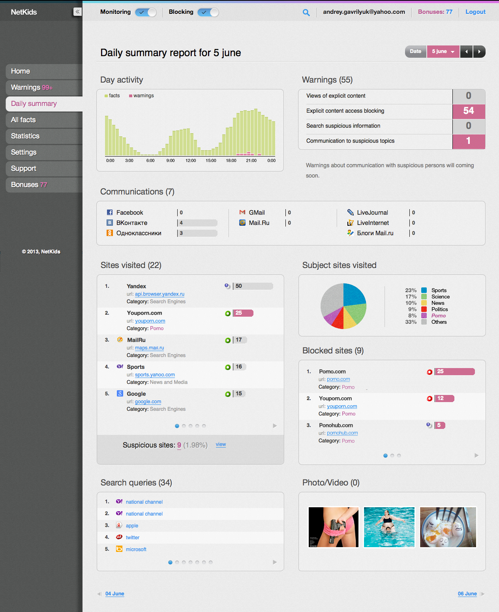Go to next day with right arrow button
This screenshot has width=499, height=612.
tap(479, 51)
